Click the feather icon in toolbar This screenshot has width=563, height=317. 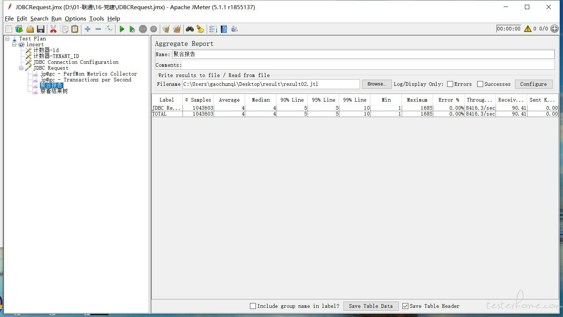click(235, 29)
